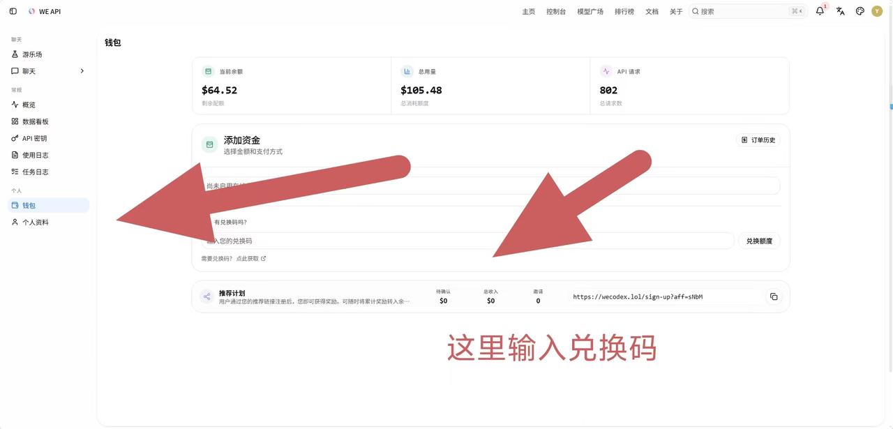Open the notifications bell
The height and width of the screenshot is (429, 893).
pyautogui.click(x=820, y=11)
